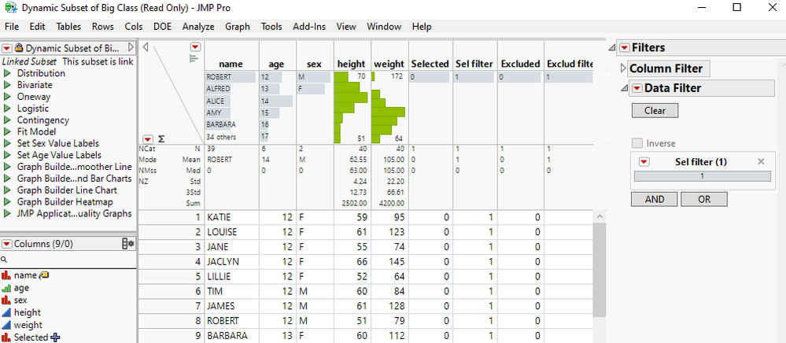Click the ROBERT bar in name header graph
Screen dimensions: 786x343
[231, 77]
